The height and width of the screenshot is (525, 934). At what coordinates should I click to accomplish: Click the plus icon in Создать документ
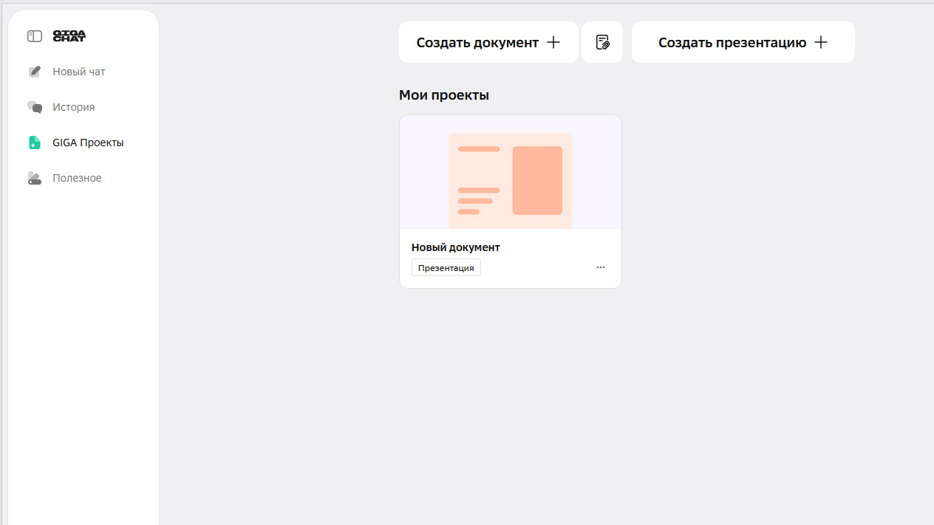553,42
